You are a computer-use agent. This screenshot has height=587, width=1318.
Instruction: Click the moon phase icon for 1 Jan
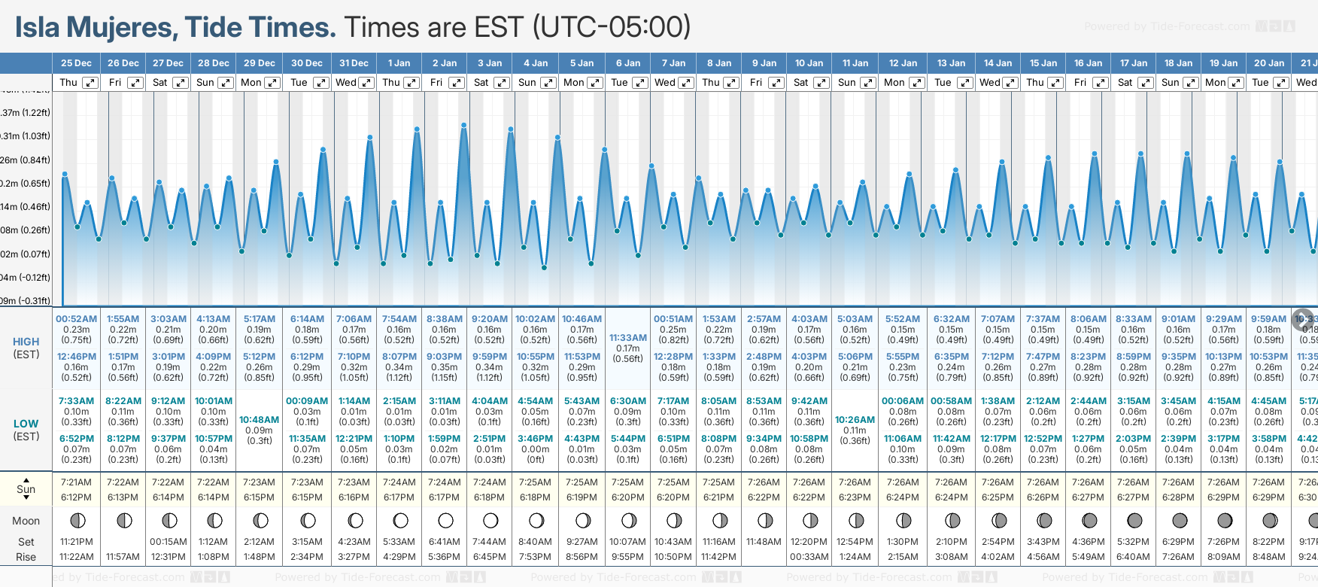400,520
